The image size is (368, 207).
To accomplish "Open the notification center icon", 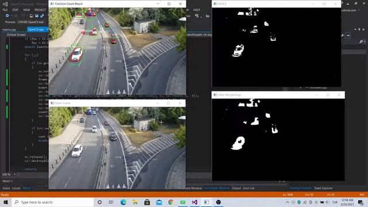I will pyautogui.click(x=361, y=202).
